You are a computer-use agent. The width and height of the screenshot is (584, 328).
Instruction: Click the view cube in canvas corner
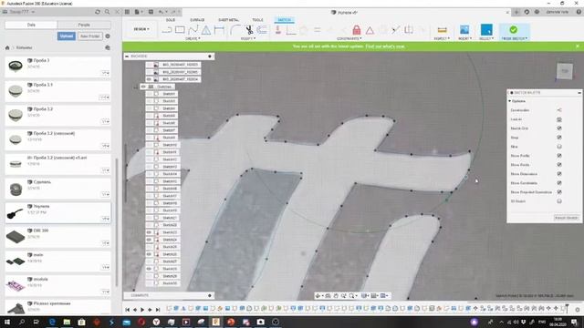pos(565,71)
